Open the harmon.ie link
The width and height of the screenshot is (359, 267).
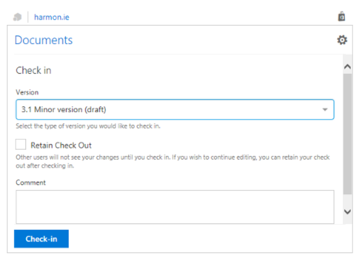coord(52,17)
